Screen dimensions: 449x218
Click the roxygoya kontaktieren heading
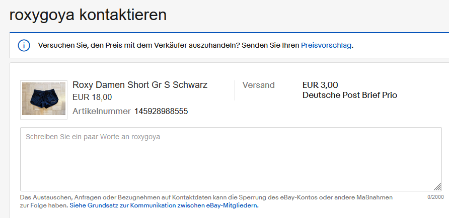coord(88,15)
